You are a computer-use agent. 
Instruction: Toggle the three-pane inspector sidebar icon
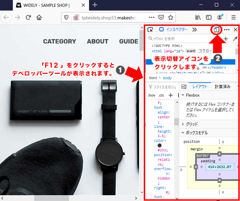(184, 87)
